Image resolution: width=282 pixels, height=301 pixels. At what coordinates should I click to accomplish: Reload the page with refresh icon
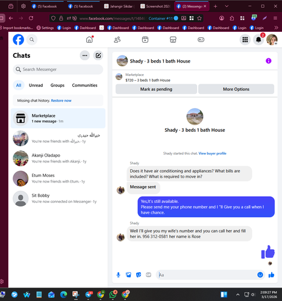click(31, 18)
